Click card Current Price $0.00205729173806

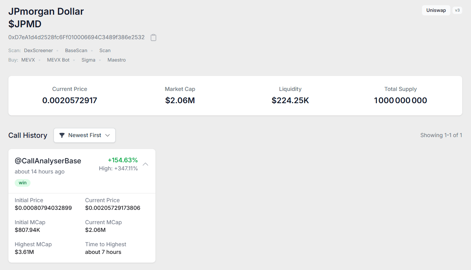tap(113, 208)
